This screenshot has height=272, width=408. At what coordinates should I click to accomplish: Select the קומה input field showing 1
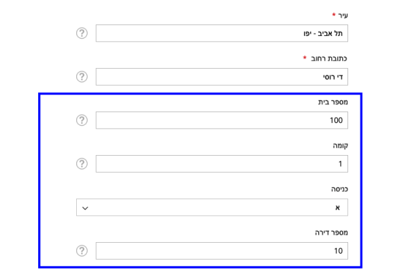pos(222,164)
